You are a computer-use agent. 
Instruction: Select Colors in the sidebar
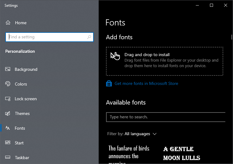click(21, 84)
